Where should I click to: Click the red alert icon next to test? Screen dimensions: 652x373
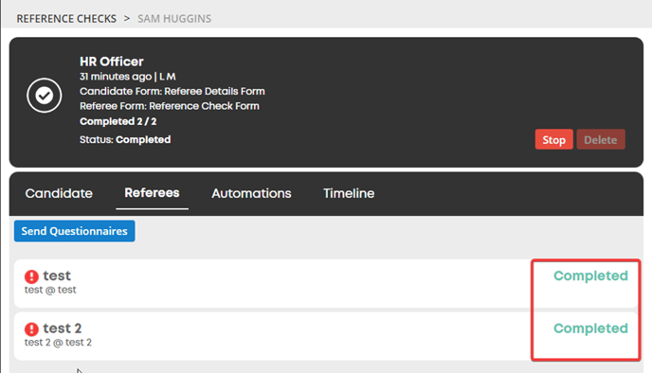click(31, 276)
